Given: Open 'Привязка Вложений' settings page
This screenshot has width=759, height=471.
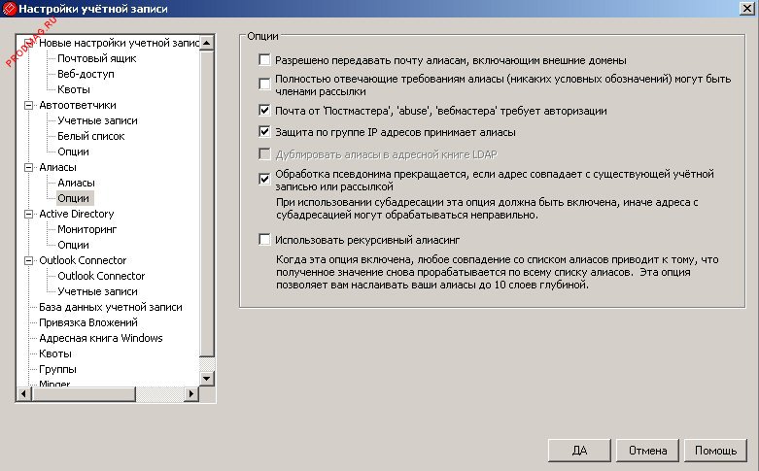Looking at the screenshot, I should (x=87, y=322).
